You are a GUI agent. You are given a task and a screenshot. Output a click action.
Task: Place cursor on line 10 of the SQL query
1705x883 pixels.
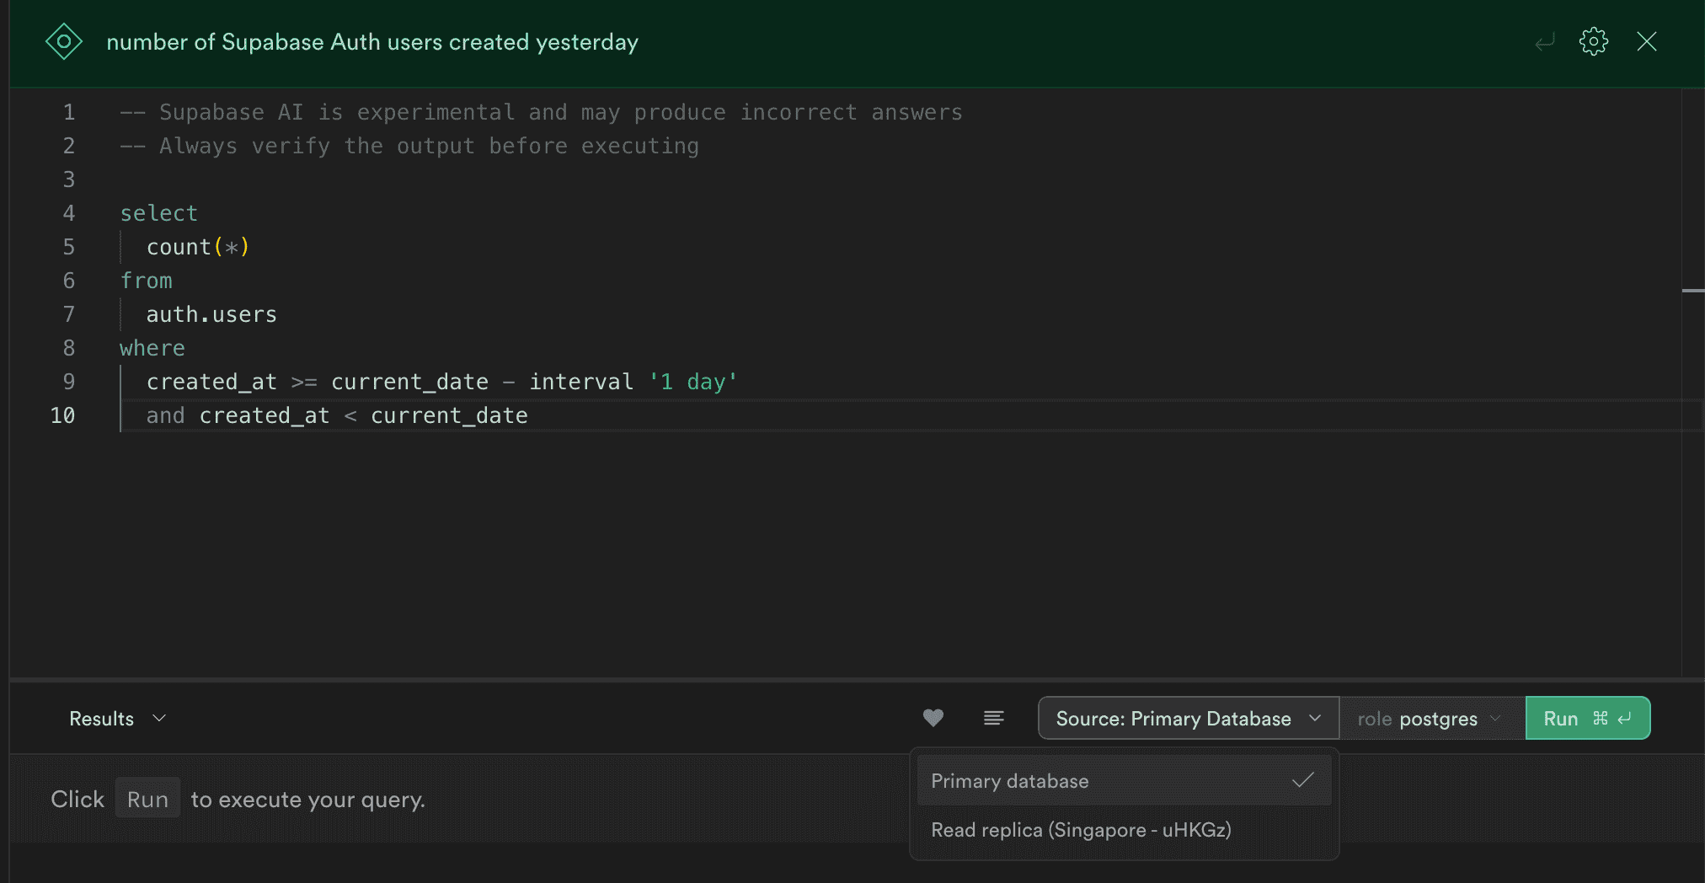point(337,415)
